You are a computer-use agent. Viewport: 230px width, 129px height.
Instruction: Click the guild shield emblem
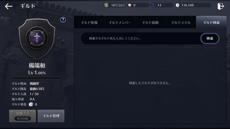coord(37,38)
